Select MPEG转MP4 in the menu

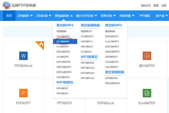pos(64,72)
